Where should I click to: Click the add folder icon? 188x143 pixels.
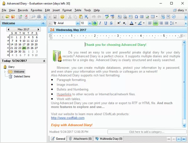coord(7,17)
